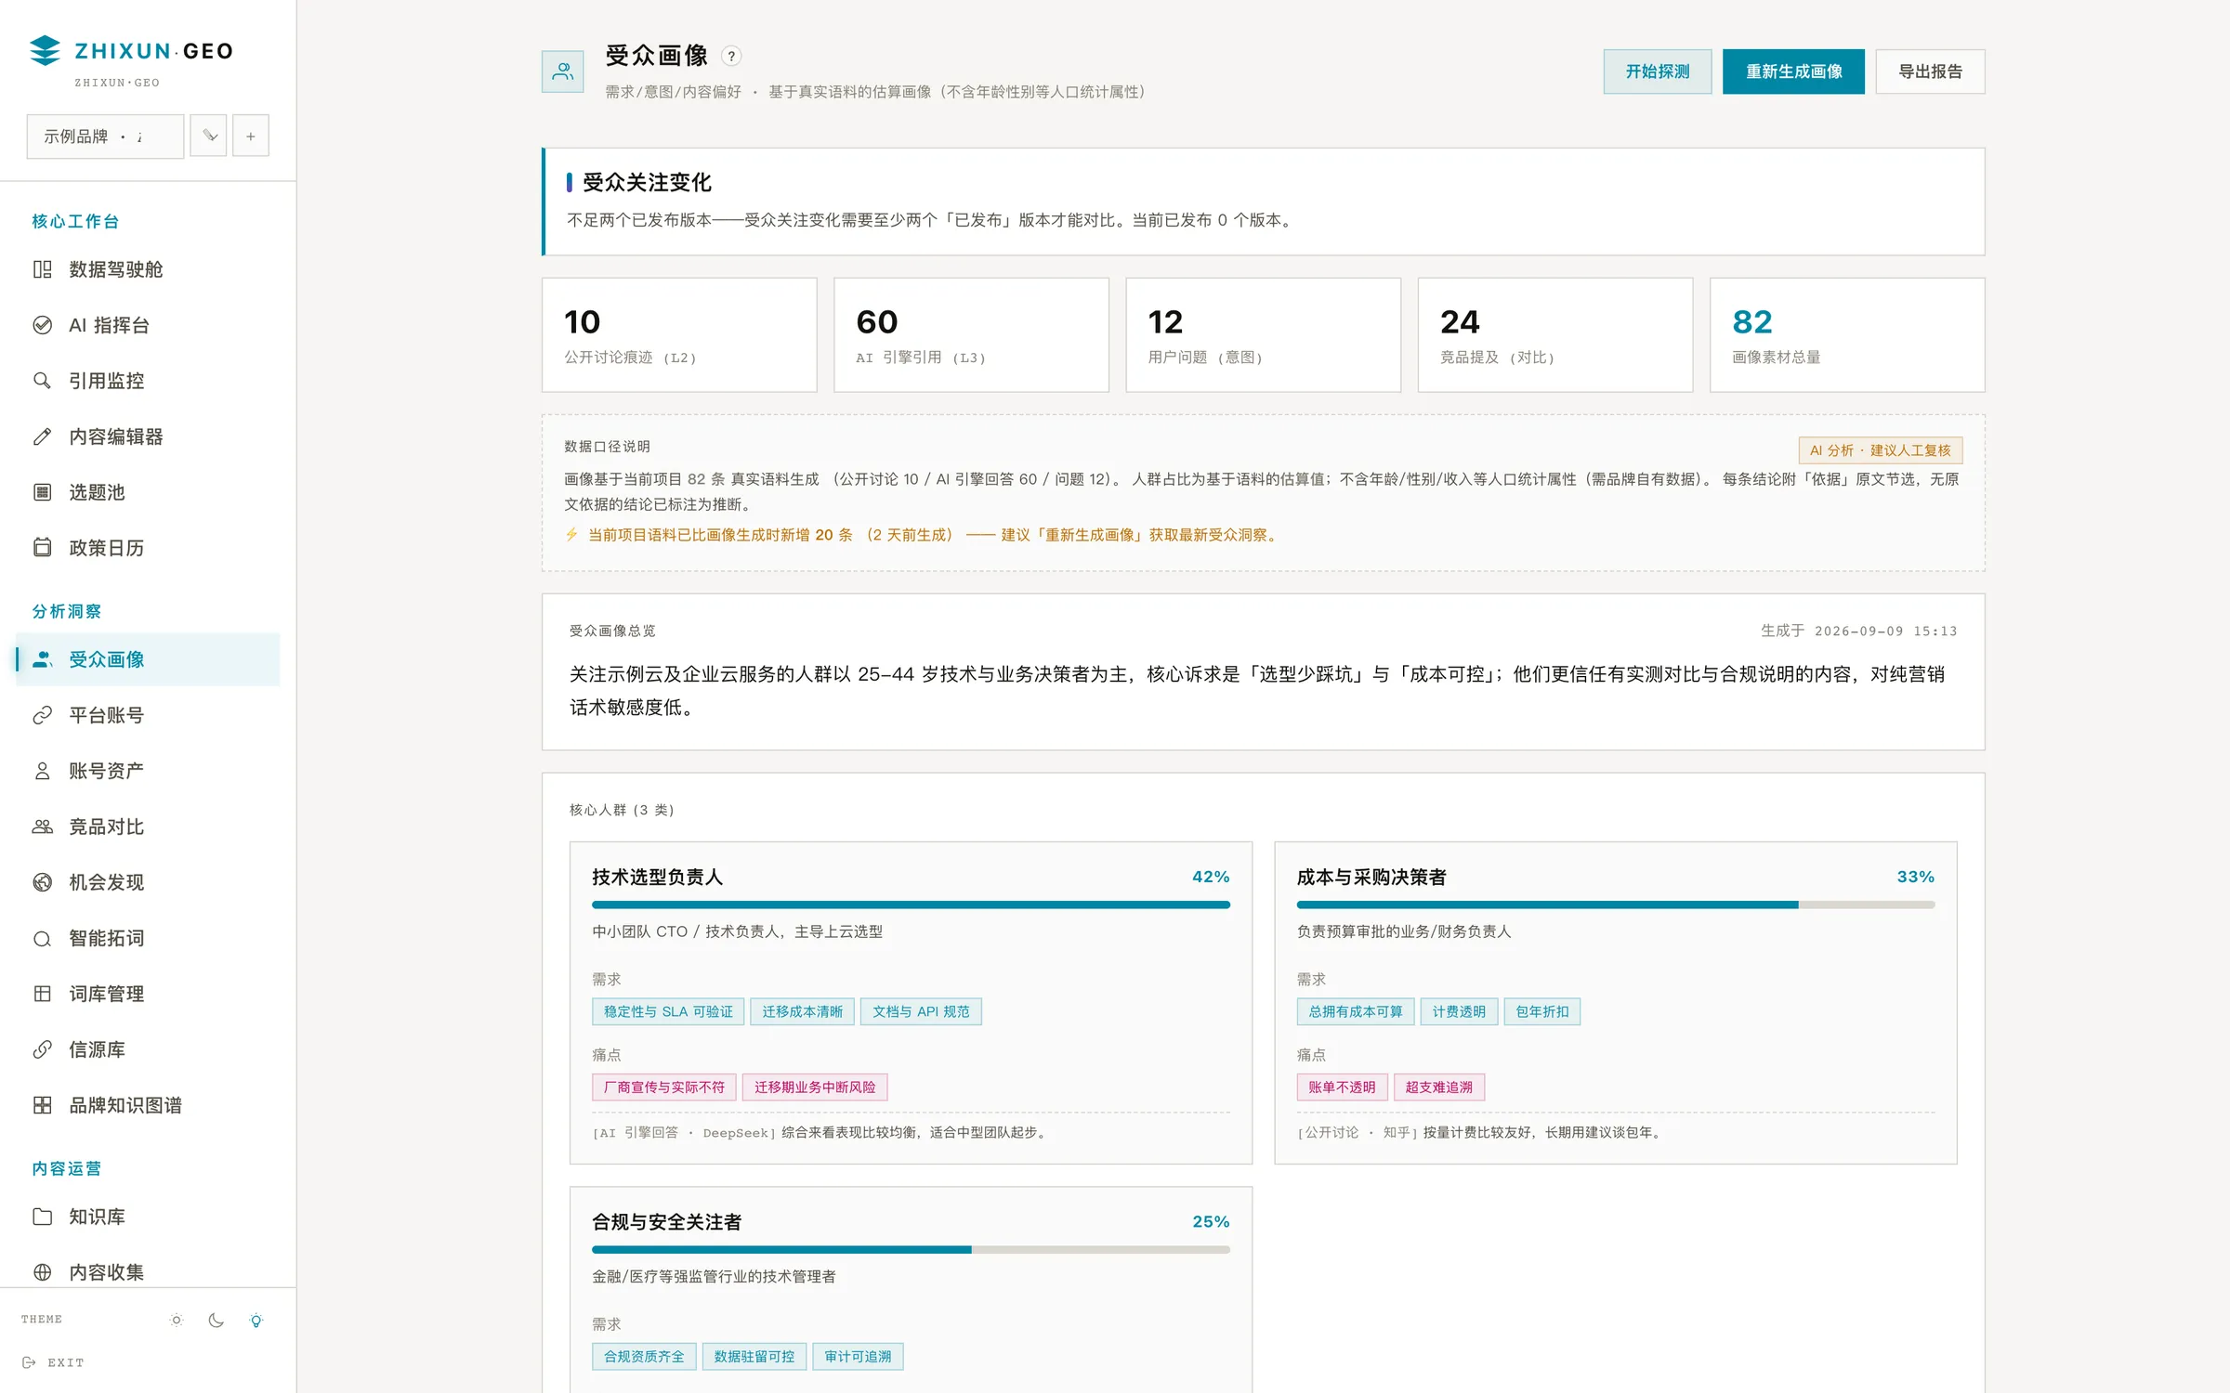The height and width of the screenshot is (1393, 2230).
Task: Click the 账单不透明 tag
Action: tap(1342, 1087)
